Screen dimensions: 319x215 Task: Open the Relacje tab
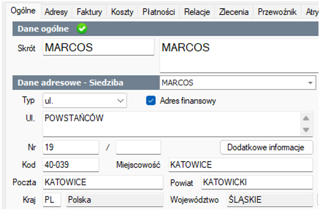click(198, 11)
